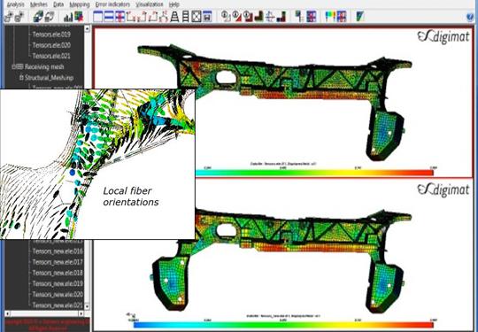
Task: Click the tree panel scroll-down arrow
Action: click(87, 306)
